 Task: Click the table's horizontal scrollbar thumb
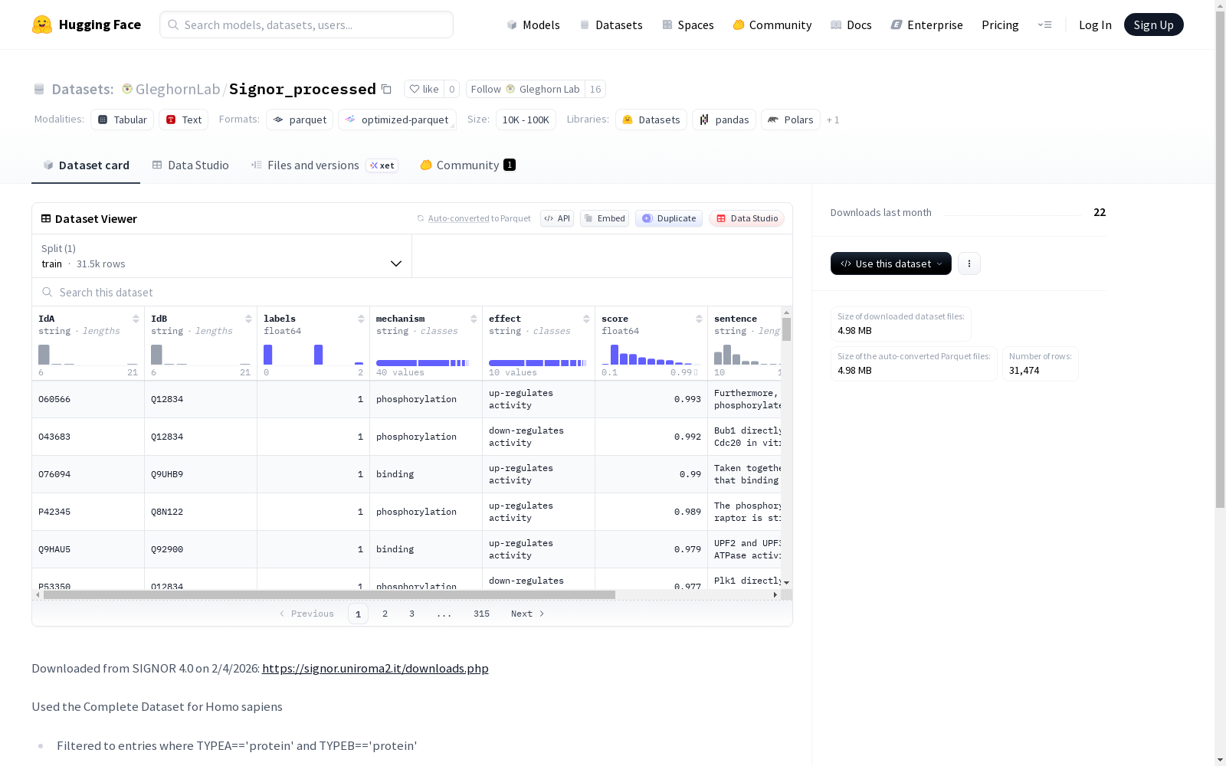tap(329, 594)
